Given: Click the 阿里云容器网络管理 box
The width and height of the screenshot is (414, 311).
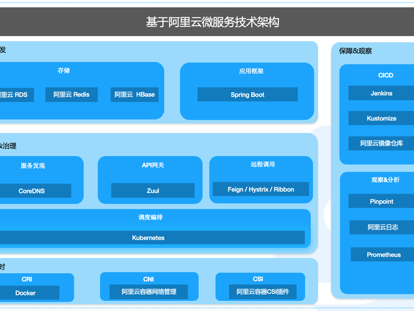Looking at the screenshot, I should pyautogui.click(x=149, y=292).
